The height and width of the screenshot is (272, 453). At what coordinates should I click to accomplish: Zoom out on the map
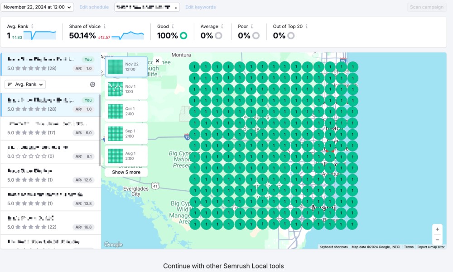pos(437,240)
